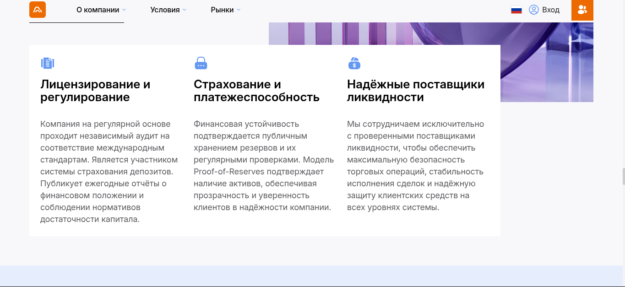Open the Условия menu
This screenshot has height=287, width=625.
[165, 10]
